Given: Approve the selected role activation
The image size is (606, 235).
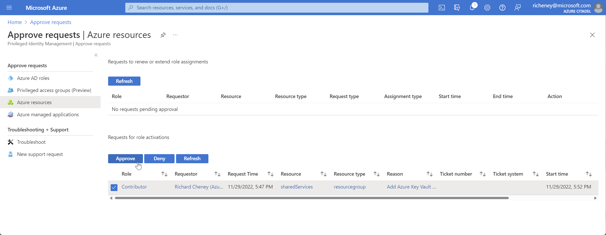Looking at the screenshot, I should click(125, 158).
